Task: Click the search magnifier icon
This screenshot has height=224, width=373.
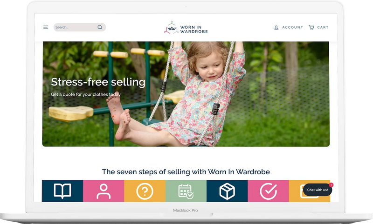Action: pos(100,27)
